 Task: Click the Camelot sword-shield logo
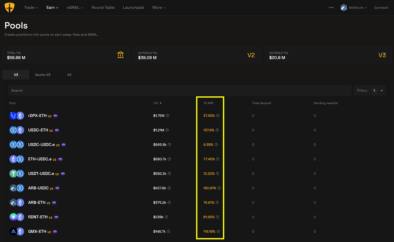pos(9,8)
